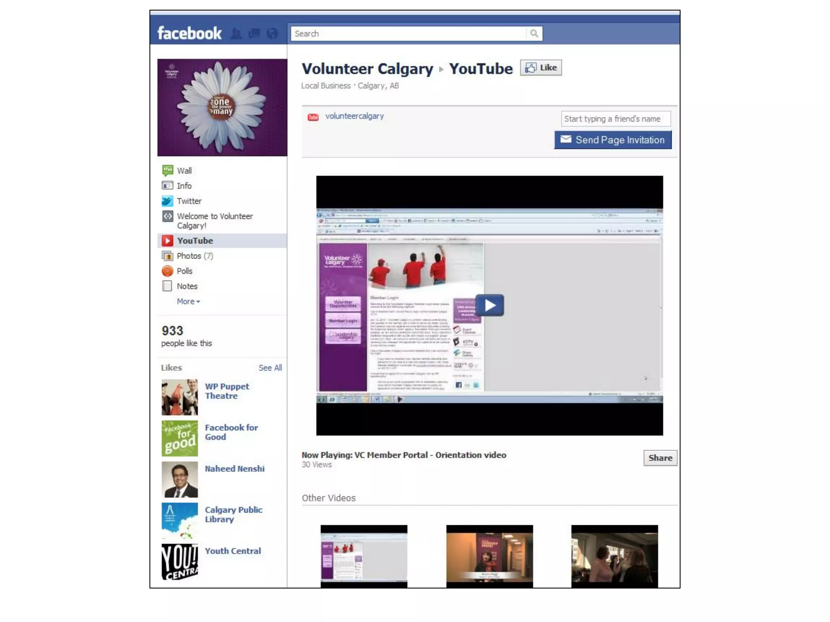Focus the friend's name input field

[615, 119]
